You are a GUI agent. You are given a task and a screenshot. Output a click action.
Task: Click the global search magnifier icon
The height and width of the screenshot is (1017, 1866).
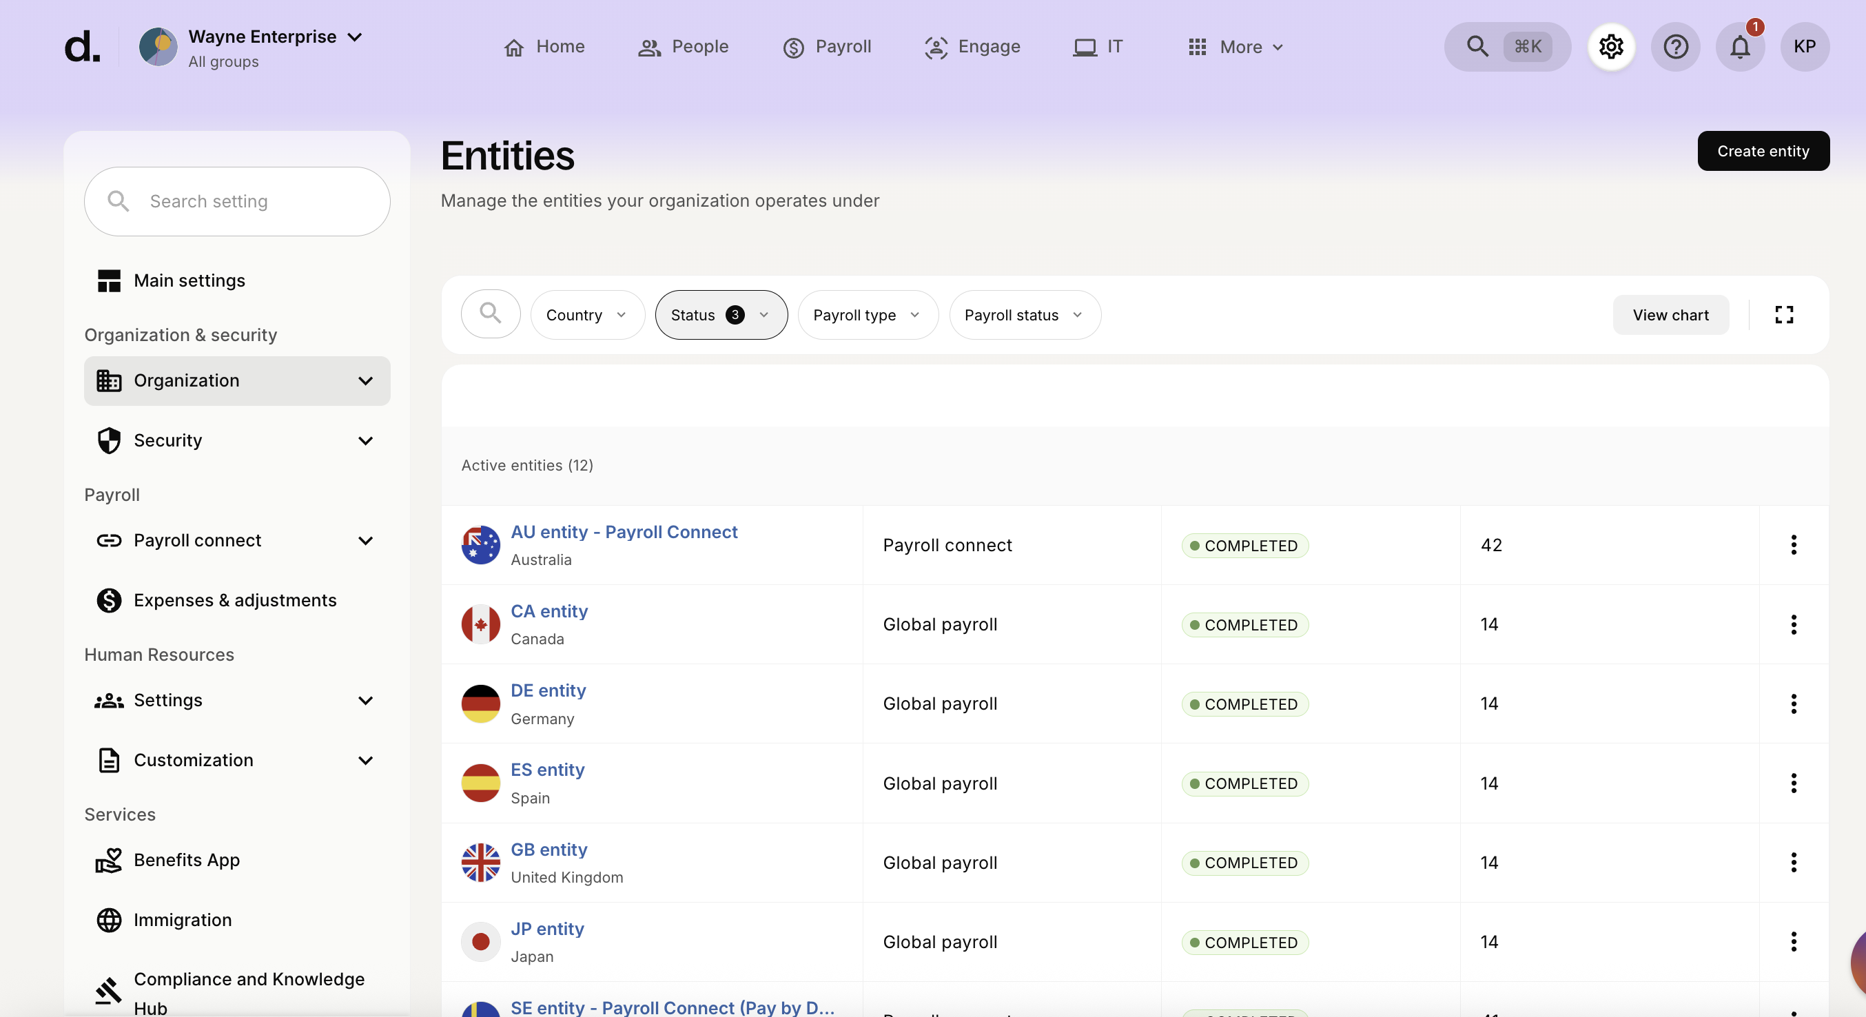click(x=1477, y=47)
